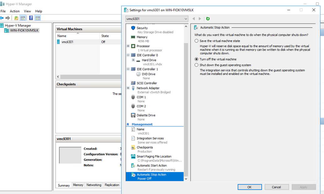Expand the Processor tree node
Screen dimensions: 324x194
point(128,46)
